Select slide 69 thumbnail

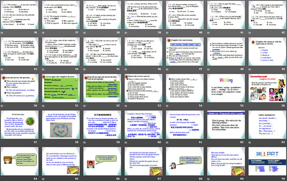point(226,161)
